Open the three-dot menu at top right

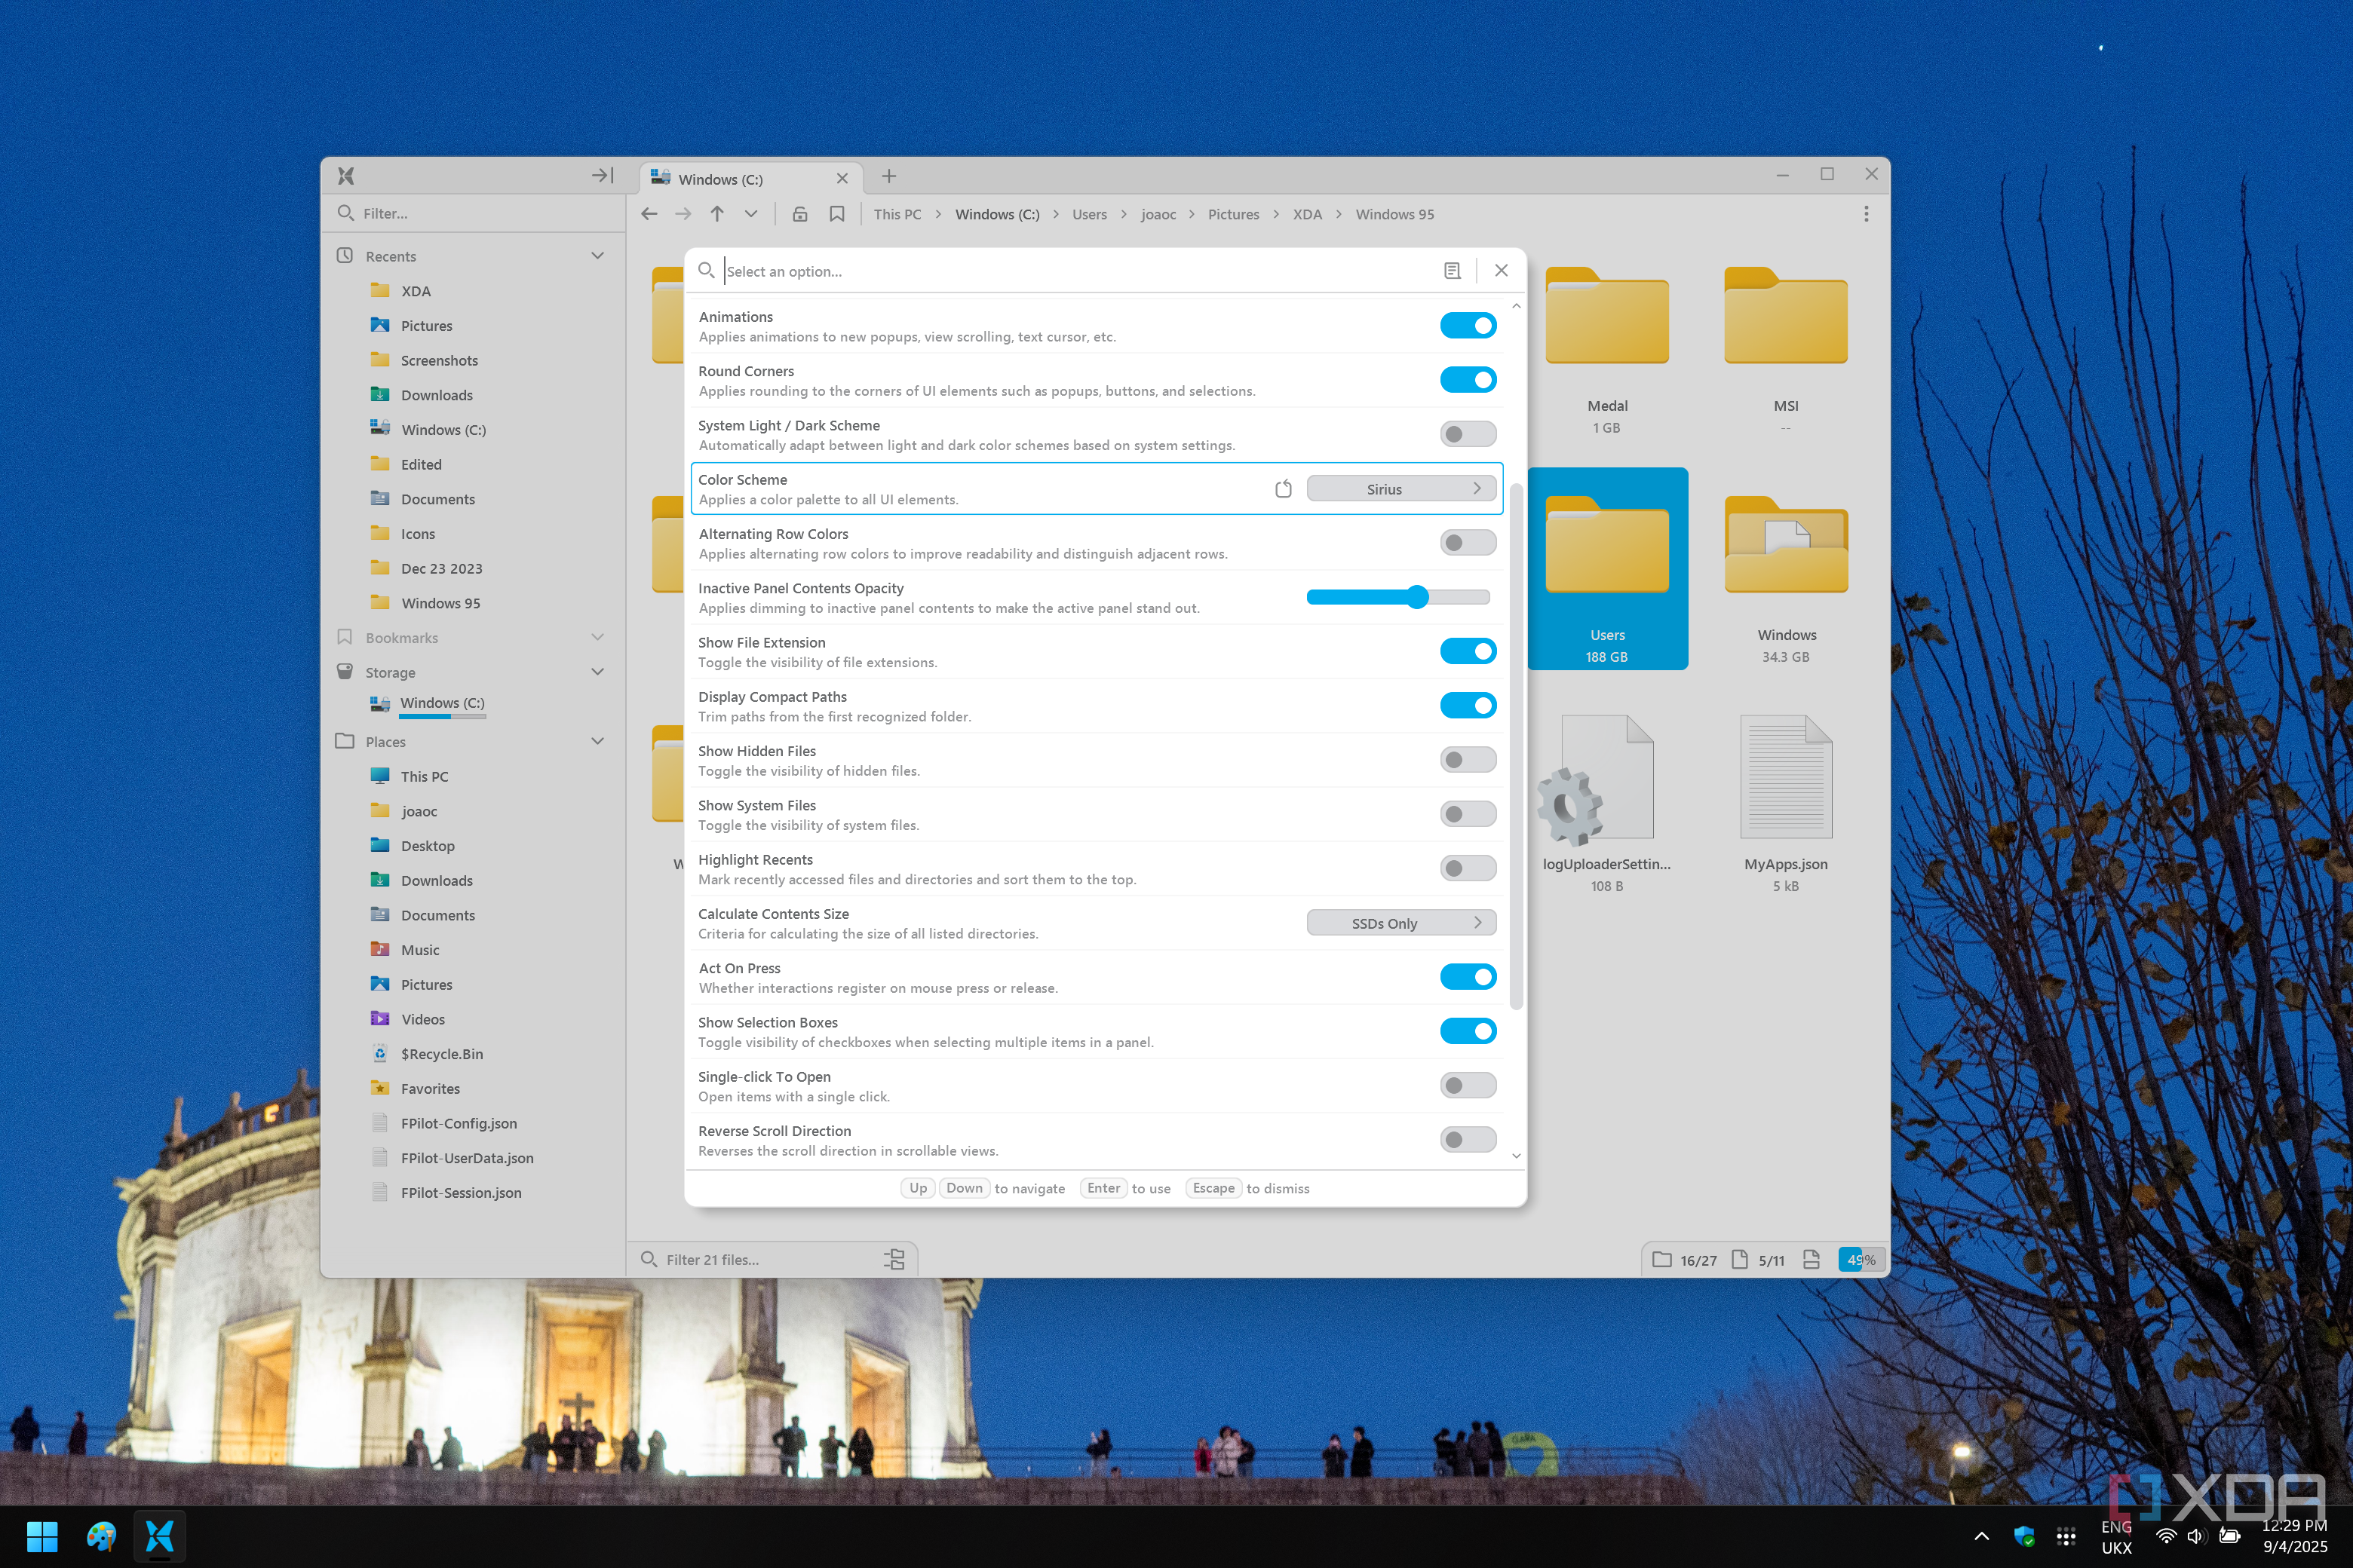(x=1866, y=214)
